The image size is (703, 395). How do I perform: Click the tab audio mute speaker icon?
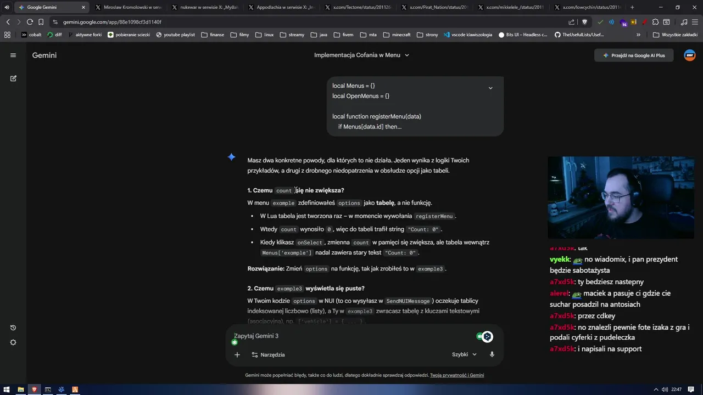click(7, 7)
